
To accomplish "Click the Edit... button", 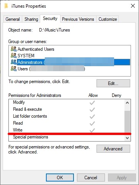I will pyautogui.click(x=113, y=83).
